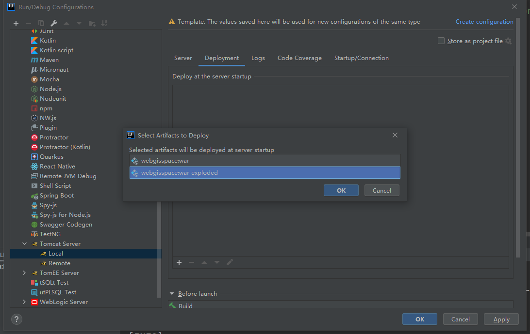The image size is (530, 334).
Task: Switch to the Deployment tab
Action: pyautogui.click(x=222, y=58)
